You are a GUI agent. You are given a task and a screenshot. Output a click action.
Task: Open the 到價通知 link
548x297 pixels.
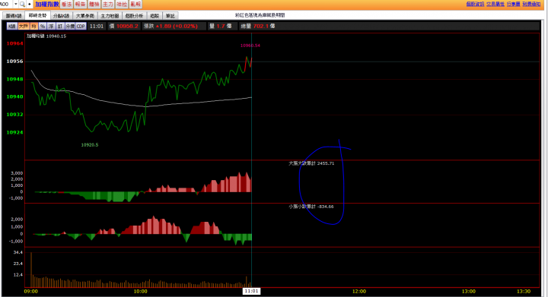tap(531, 4)
